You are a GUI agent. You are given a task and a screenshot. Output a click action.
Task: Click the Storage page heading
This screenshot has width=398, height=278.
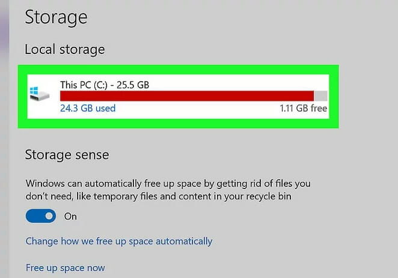coord(56,17)
